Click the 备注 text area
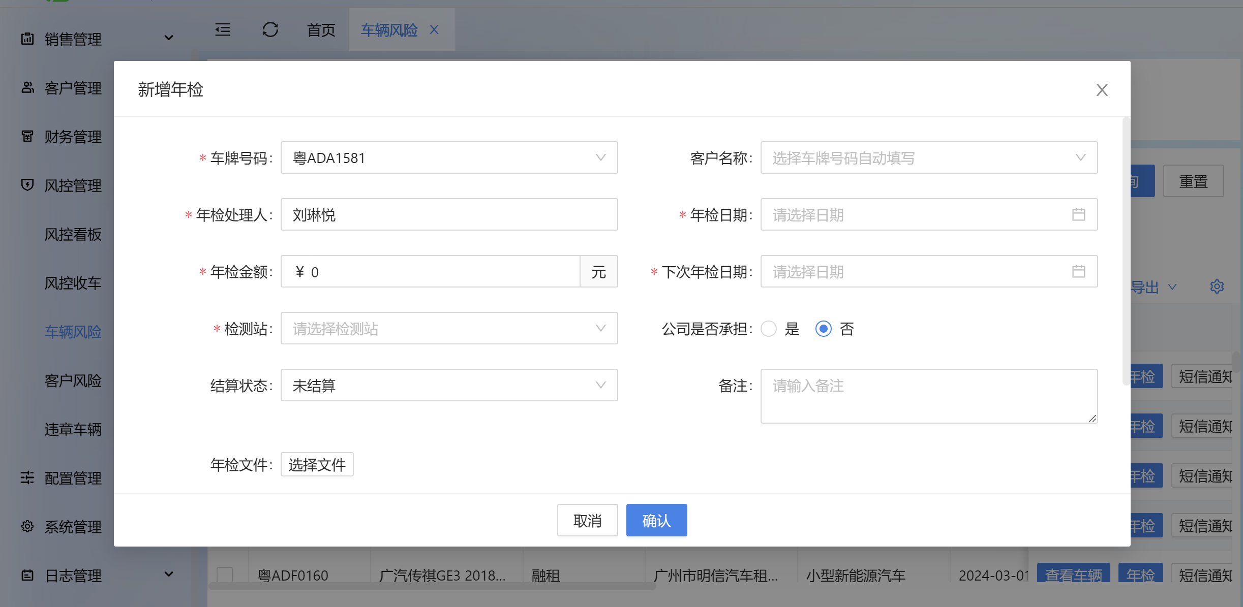 929,396
